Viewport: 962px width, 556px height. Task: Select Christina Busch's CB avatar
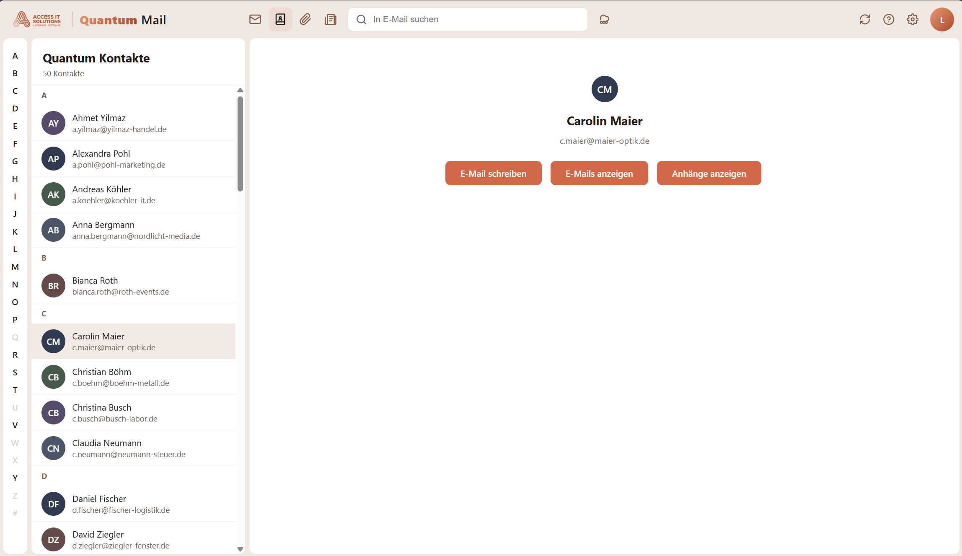(53, 413)
